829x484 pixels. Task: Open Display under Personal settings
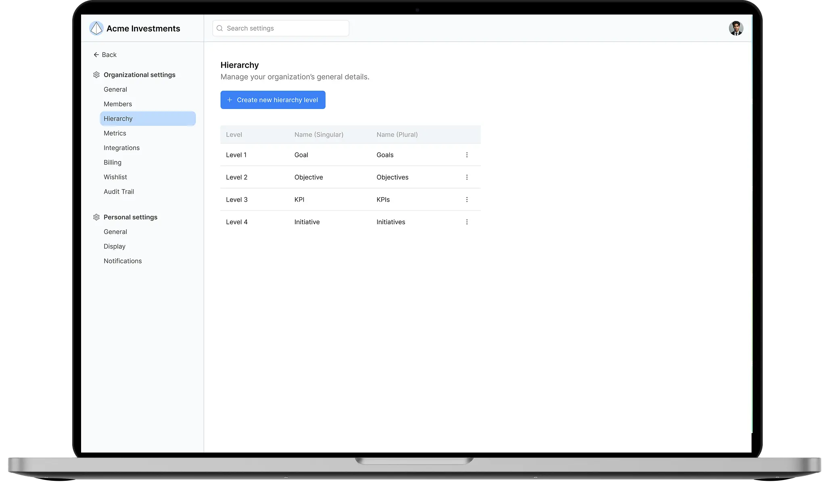point(115,246)
